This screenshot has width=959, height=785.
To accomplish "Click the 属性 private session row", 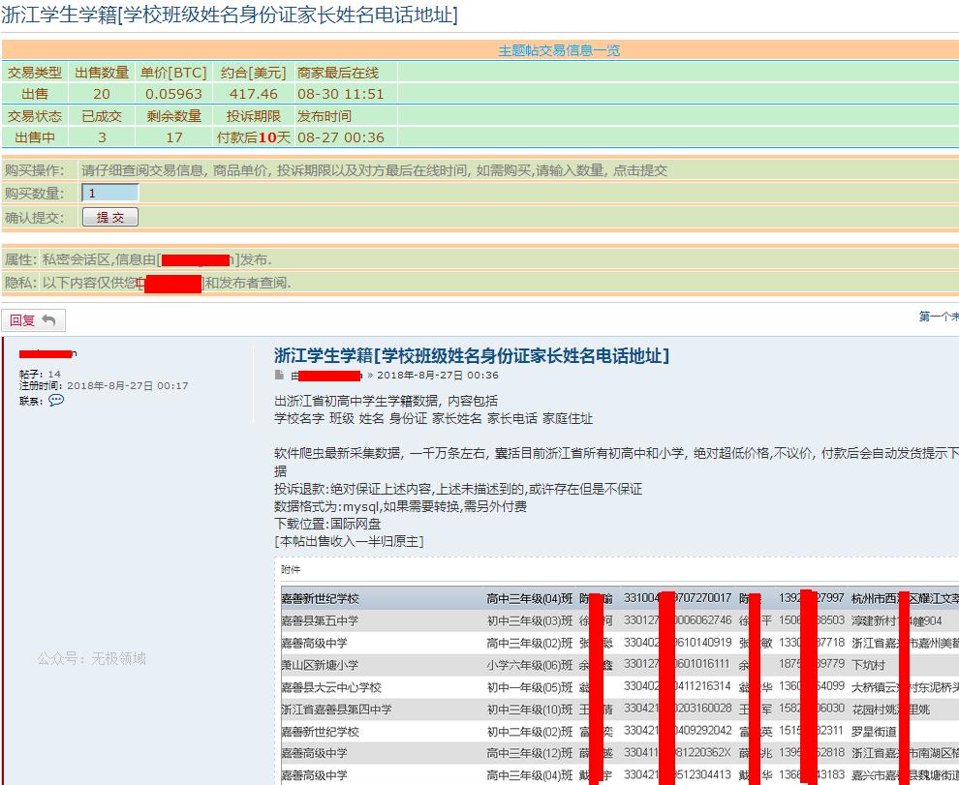I will 480,259.
